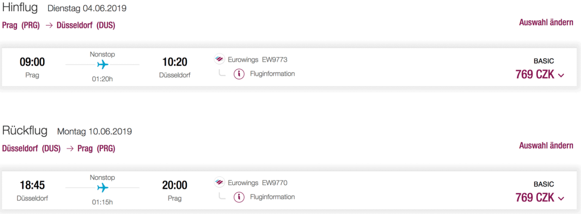Image resolution: width=581 pixels, height=214 pixels.
Task: Expand the outbound 769 CZK price chevron
Action: tap(561, 75)
